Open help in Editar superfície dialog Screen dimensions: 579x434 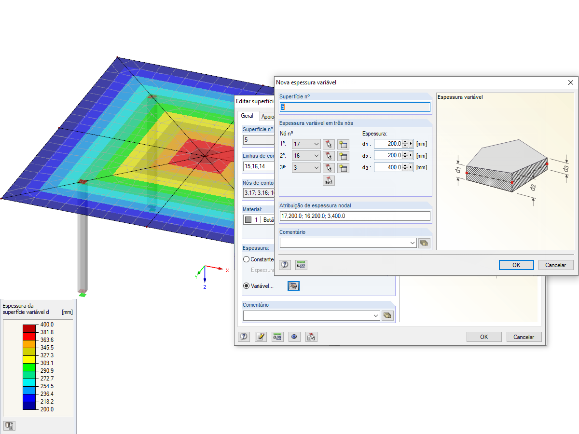click(x=244, y=337)
